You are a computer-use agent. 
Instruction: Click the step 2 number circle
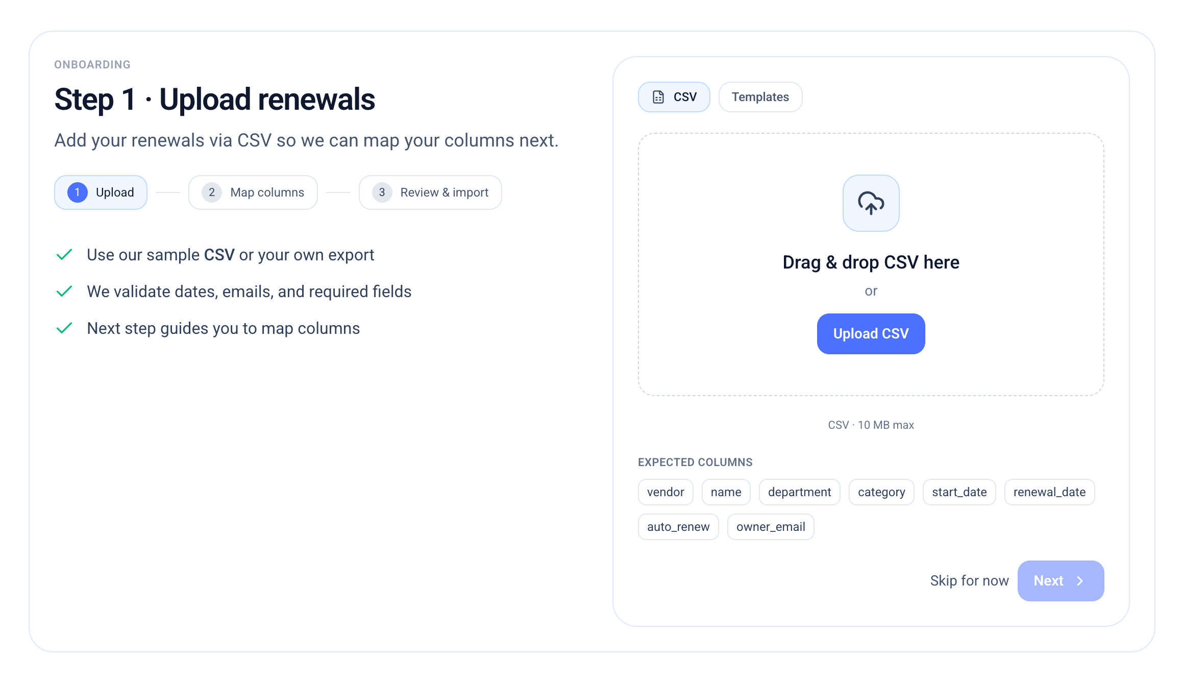(x=211, y=192)
